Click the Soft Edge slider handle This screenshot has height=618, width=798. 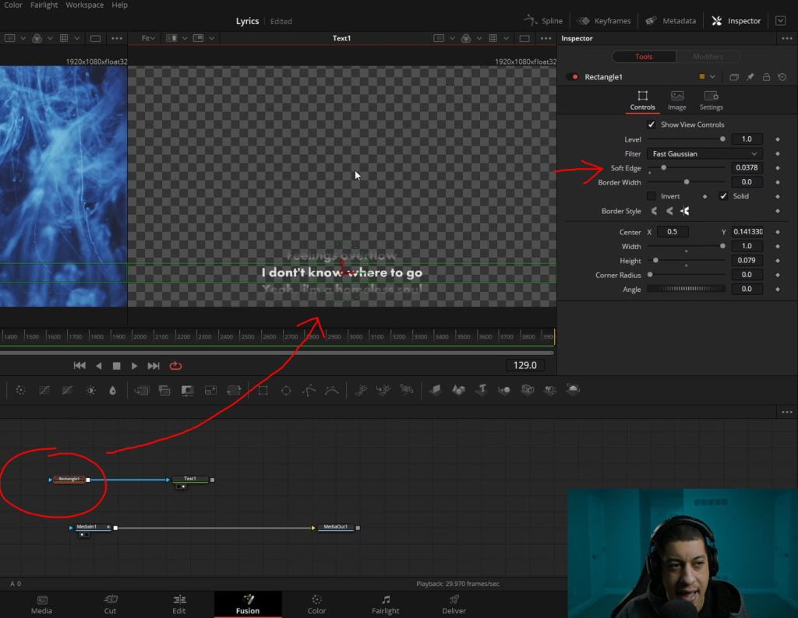[x=664, y=167]
